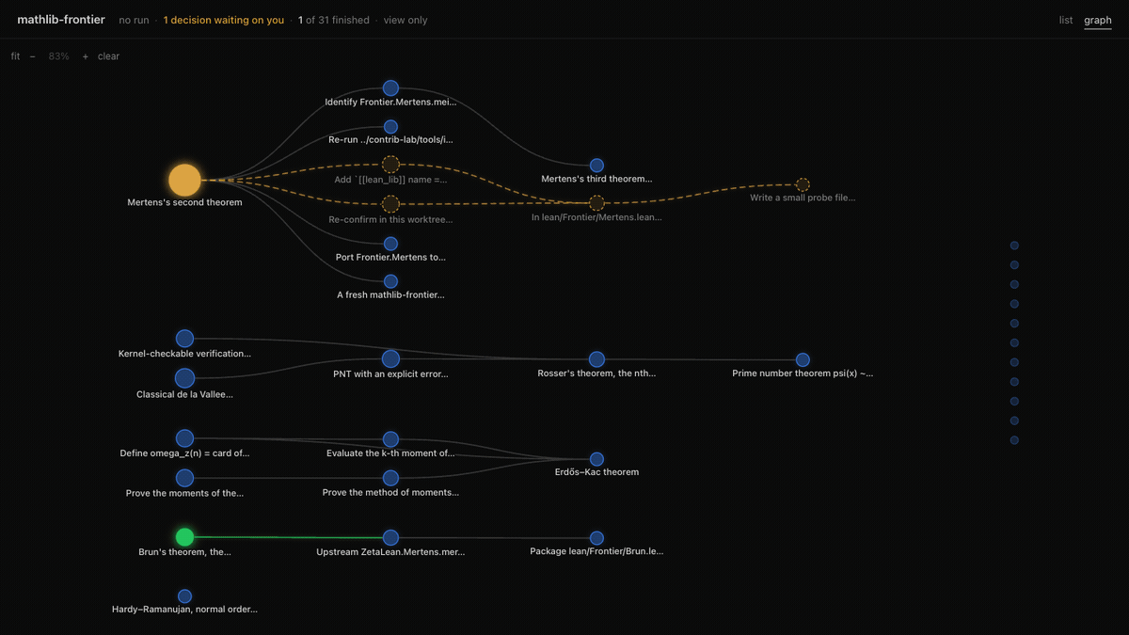Image resolution: width=1129 pixels, height=635 pixels.
Task: Click the 1 of 31 finished status
Action: coord(334,20)
